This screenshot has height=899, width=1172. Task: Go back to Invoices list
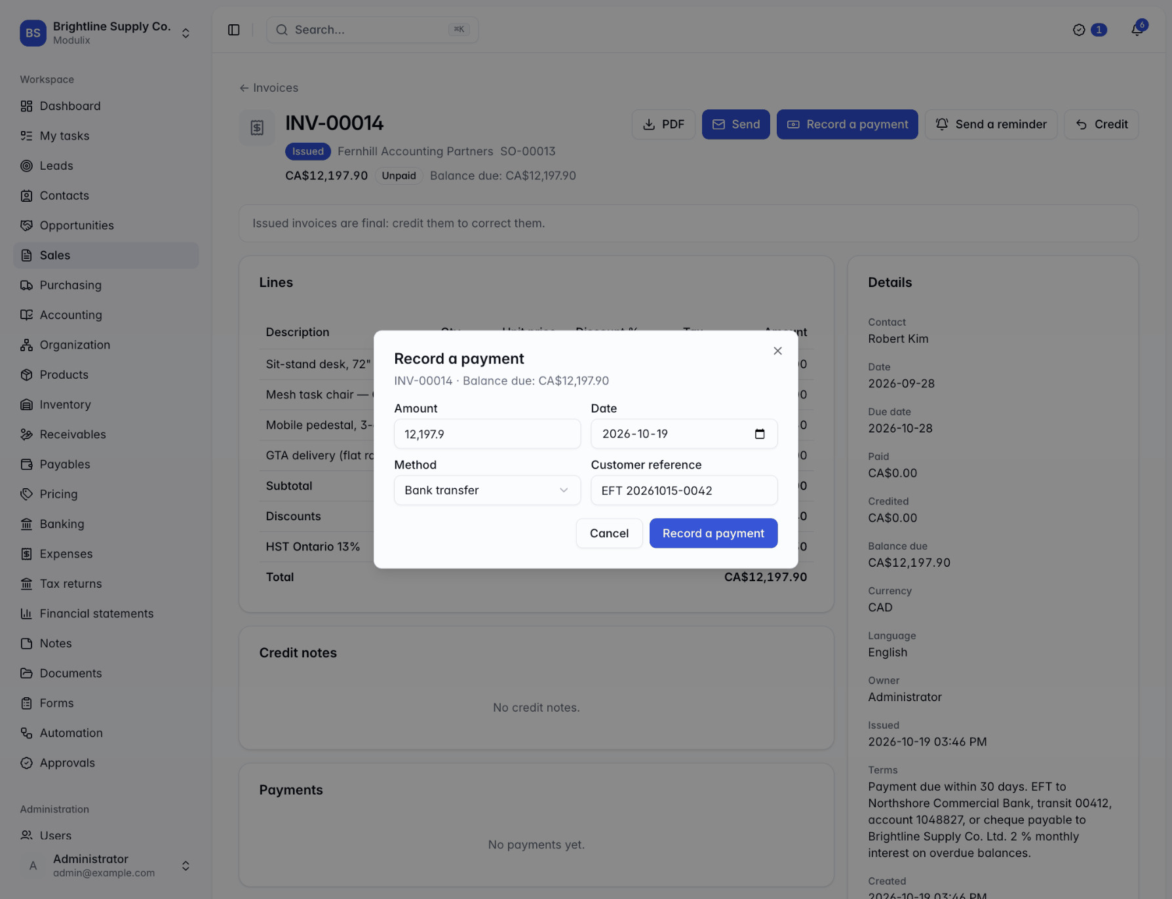(269, 88)
